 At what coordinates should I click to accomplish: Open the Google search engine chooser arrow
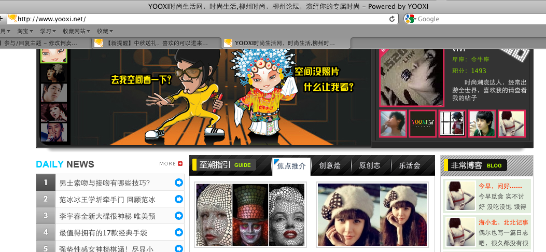(x=415, y=19)
